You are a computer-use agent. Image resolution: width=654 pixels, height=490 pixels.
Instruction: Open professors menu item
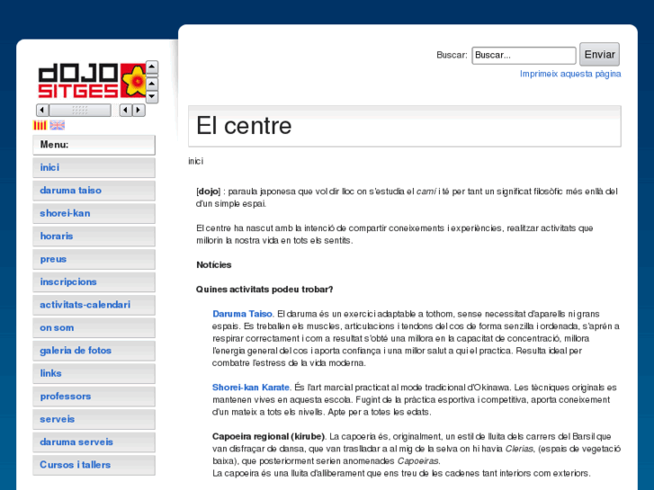(x=94, y=396)
